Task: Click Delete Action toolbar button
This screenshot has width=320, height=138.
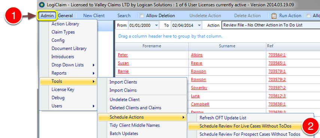Action: coord(247,16)
